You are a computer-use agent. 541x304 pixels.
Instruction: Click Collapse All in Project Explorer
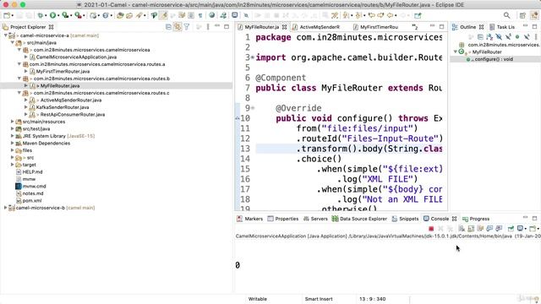[168, 27]
